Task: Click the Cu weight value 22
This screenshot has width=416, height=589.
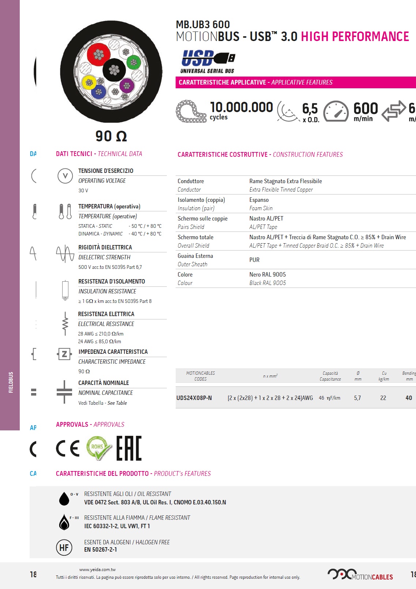Action: [x=383, y=398]
